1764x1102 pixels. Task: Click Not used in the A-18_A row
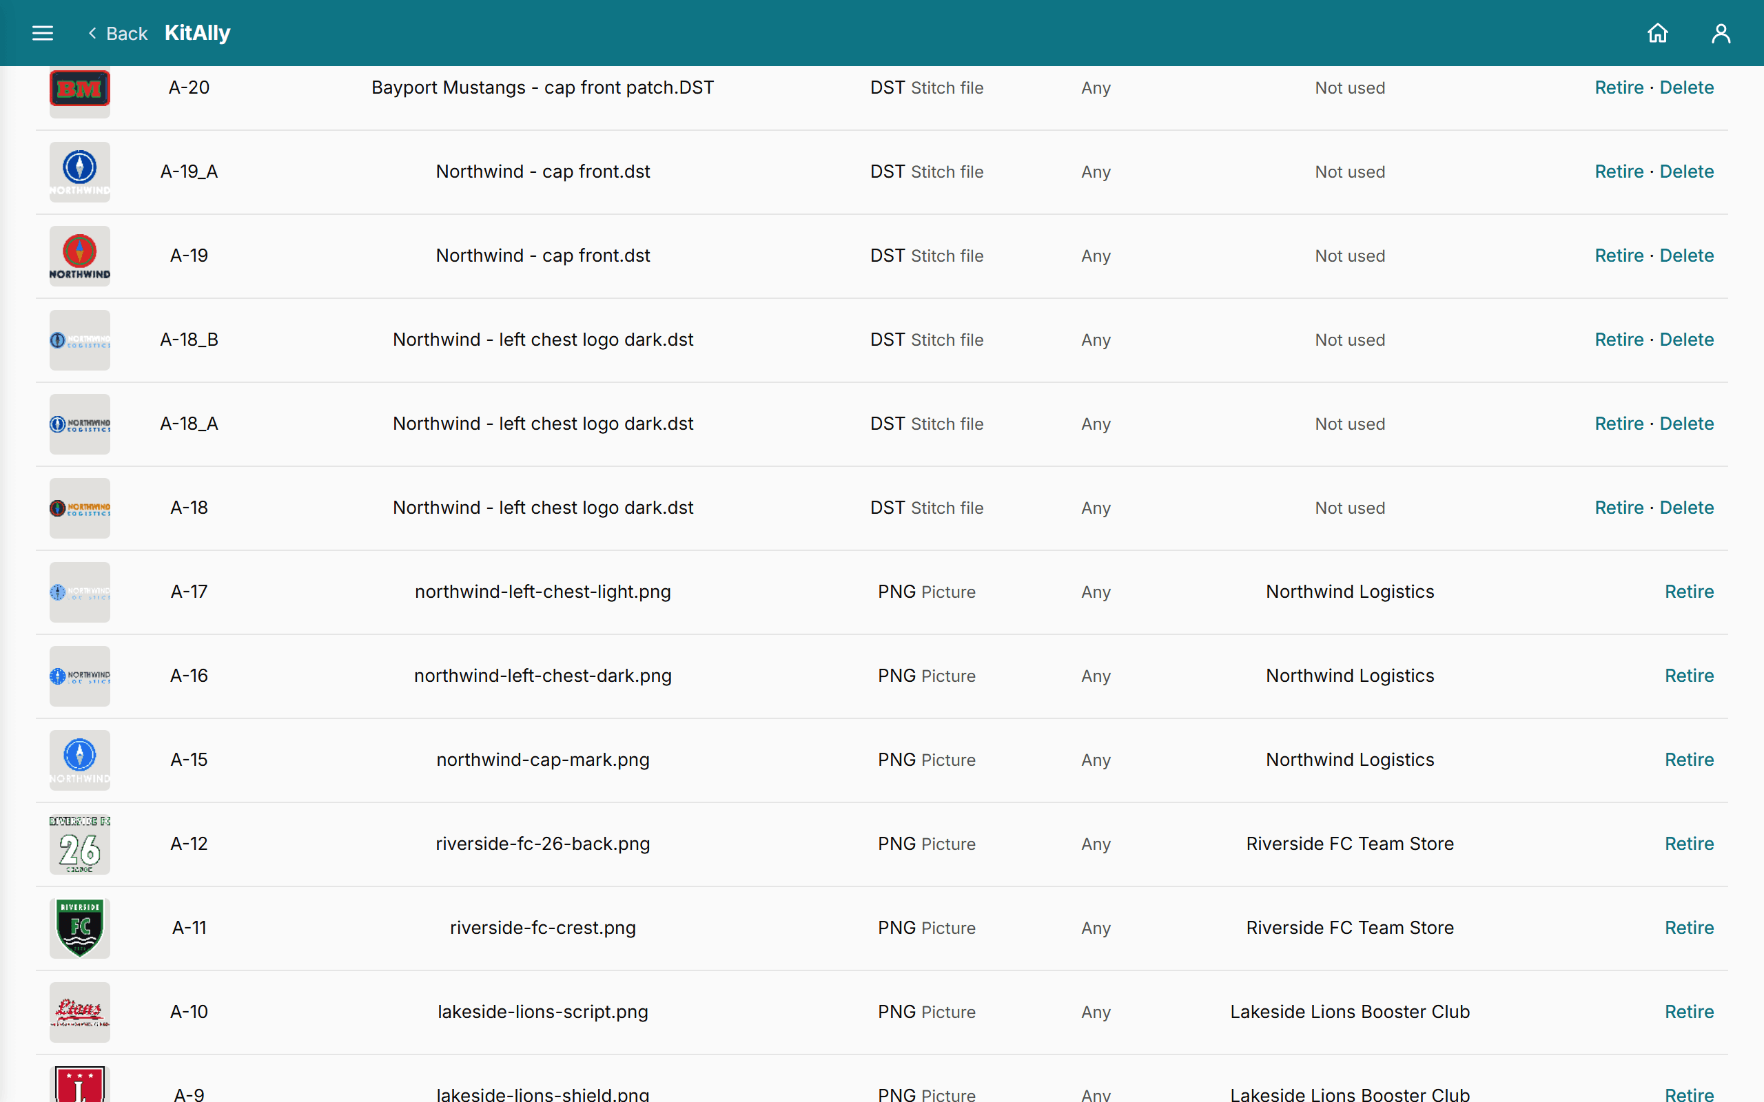[x=1349, y=424]
